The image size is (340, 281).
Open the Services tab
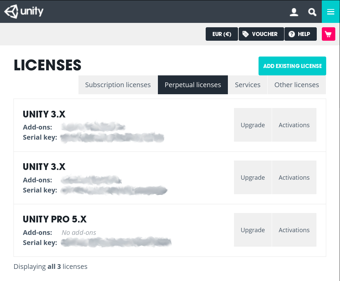pos(248,85)
